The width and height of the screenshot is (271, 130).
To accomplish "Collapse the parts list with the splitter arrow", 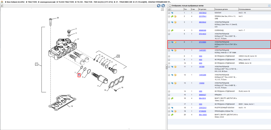I will coord(167,67).
